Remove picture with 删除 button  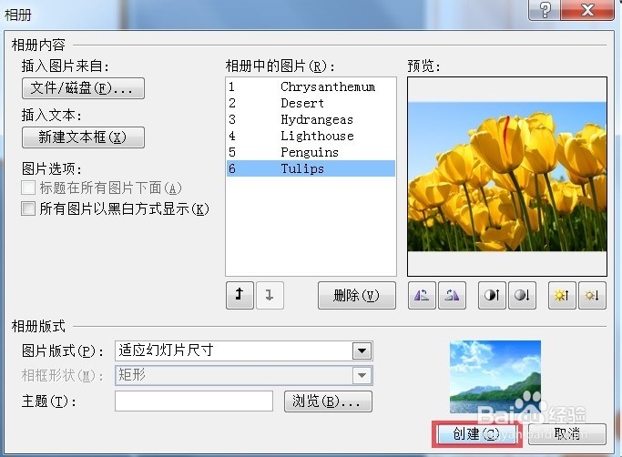click(357, 295)
